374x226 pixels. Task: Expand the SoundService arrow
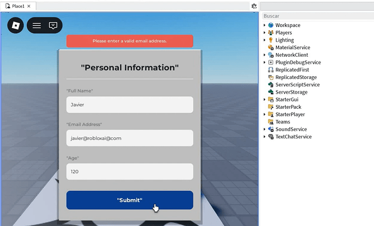265,129
